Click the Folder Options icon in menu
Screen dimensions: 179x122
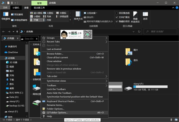(x=44, y=109)
